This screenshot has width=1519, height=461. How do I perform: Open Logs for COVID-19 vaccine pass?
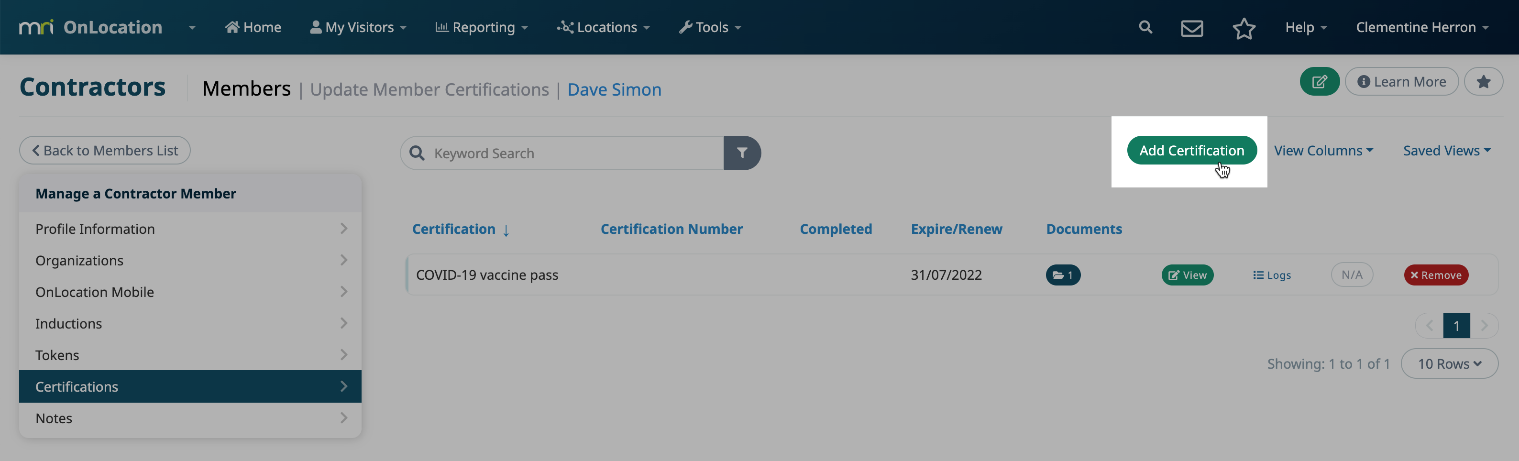(x=1271, y=274)
